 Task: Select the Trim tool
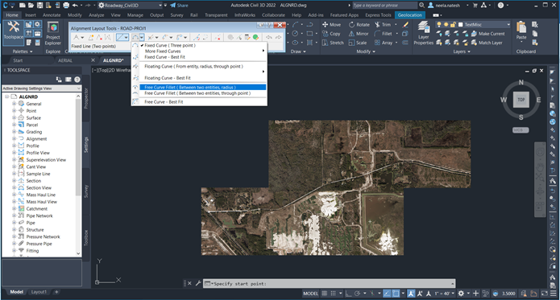[383, 25]
